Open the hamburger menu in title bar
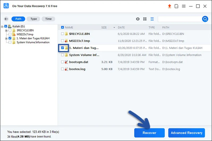212x141 pixels. coord(184,6)
